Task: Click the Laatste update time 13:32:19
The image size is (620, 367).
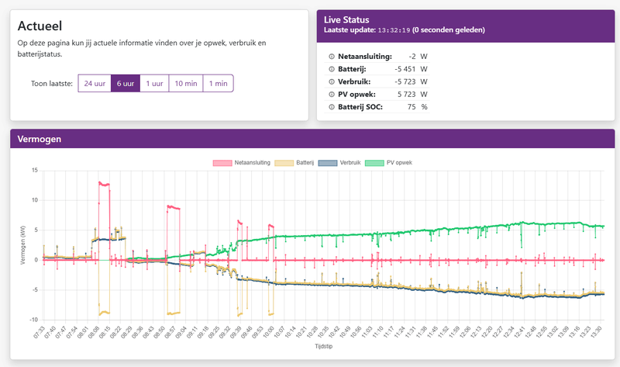Action: coord(394,30)
